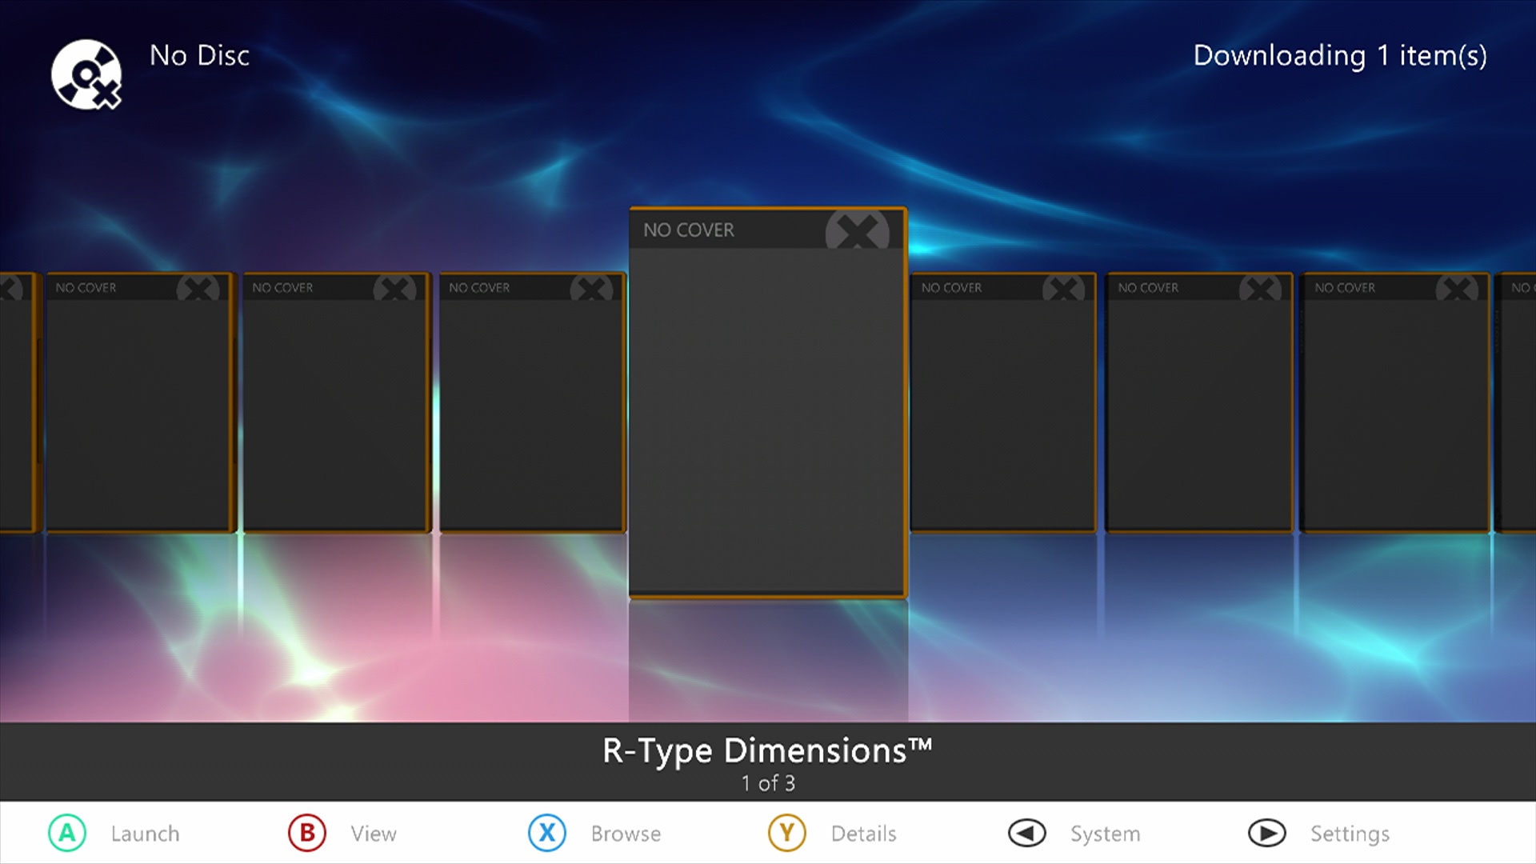1536x864 pixels.
Task: Click the right arrow Settings icon
Action: point(1267,833)
